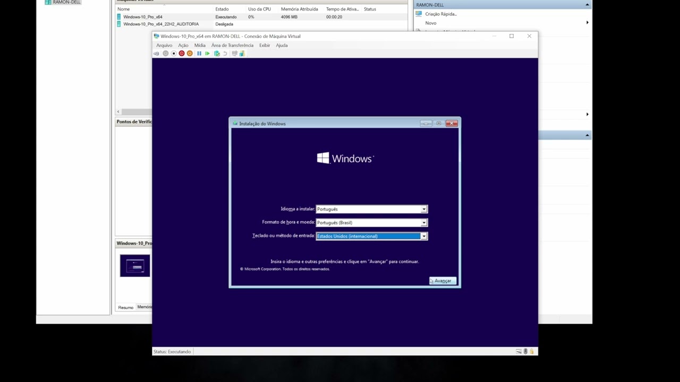
Task: Click the Status column header in Hyper-V Manager
Action: click(370, 9)
